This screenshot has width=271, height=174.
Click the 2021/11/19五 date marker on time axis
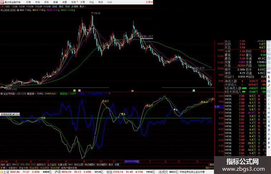coord(132,161)
